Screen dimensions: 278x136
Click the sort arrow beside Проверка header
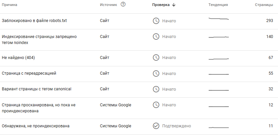click(x=174, y=5)
